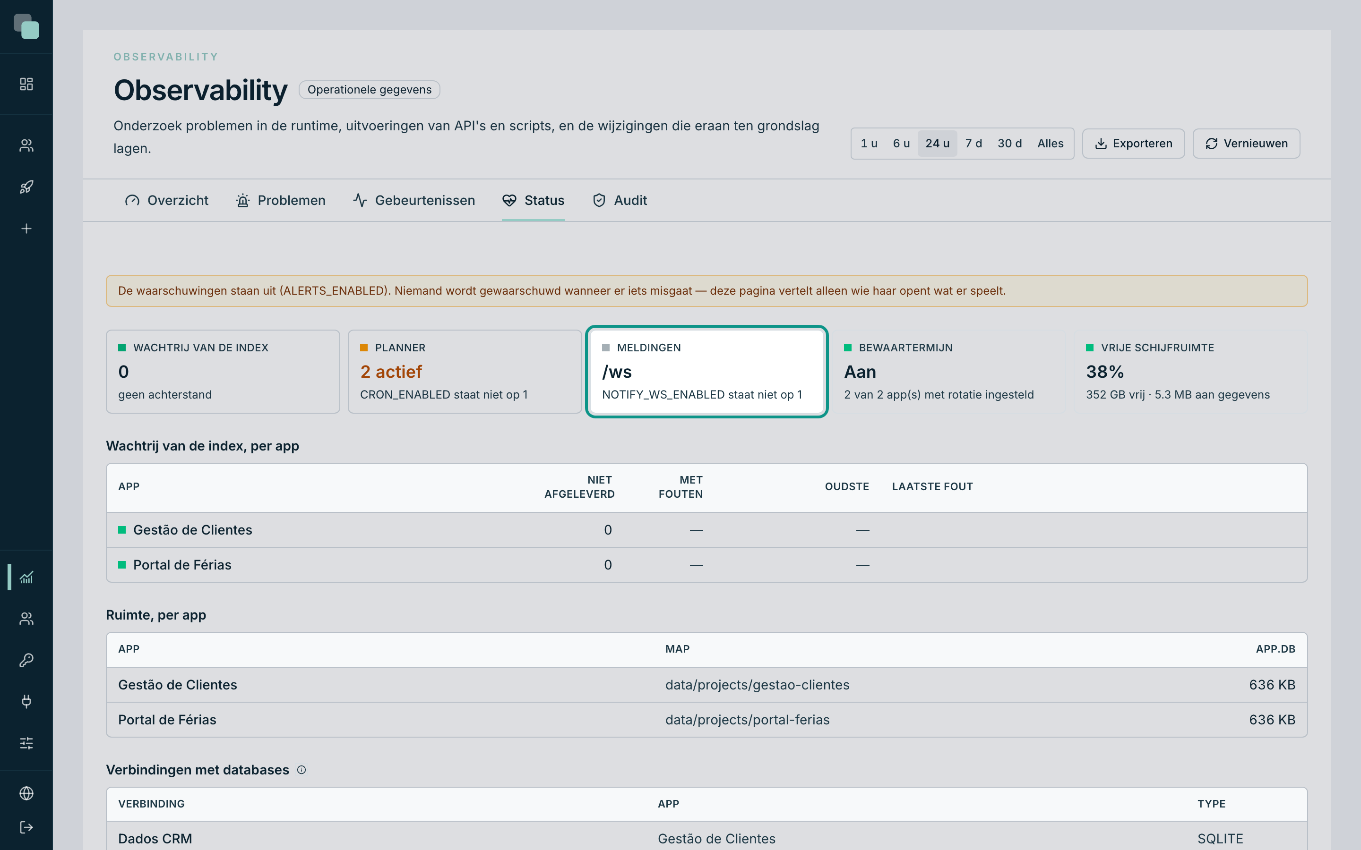Open the rocket deployments icon
Screen dimensions: 1361x850
point(26,187)
